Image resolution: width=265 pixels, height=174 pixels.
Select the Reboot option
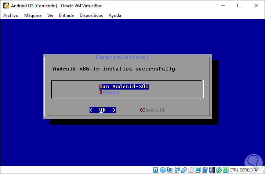tap(109, 93)
